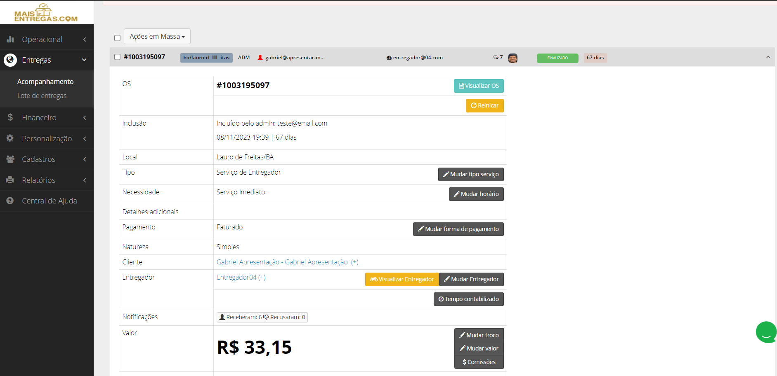Click the Operacional bar chart icon
The image size is (777, 376).
(x=10, y=39)
